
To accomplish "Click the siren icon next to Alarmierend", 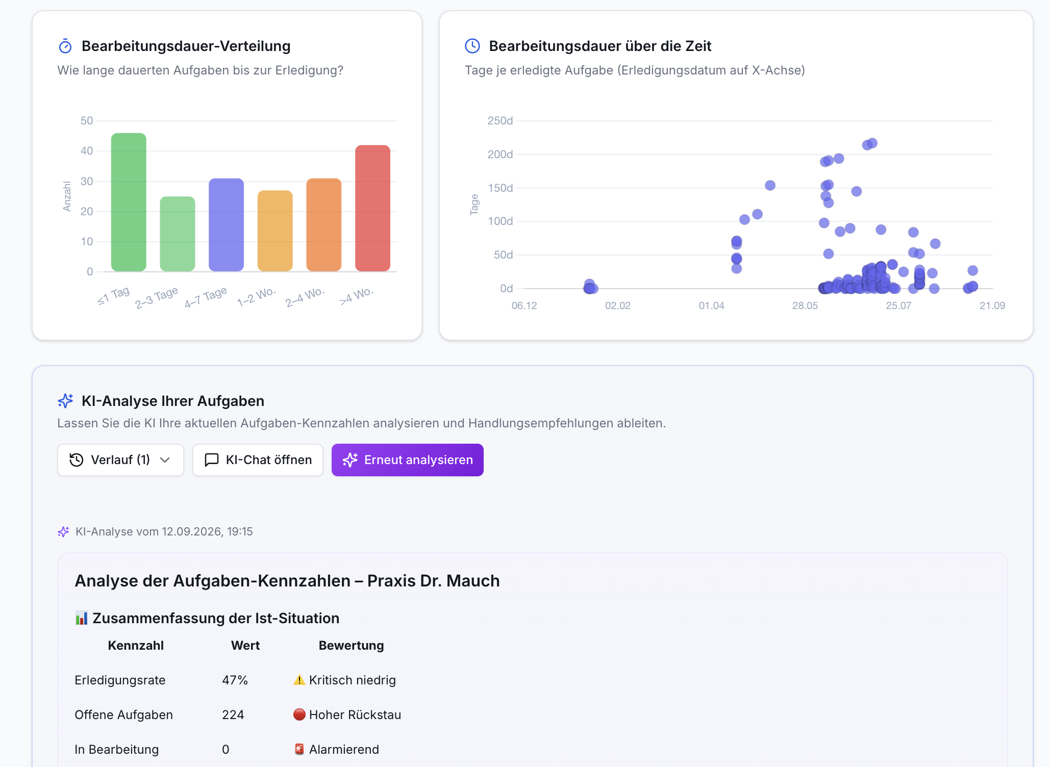I will point(299,749).
